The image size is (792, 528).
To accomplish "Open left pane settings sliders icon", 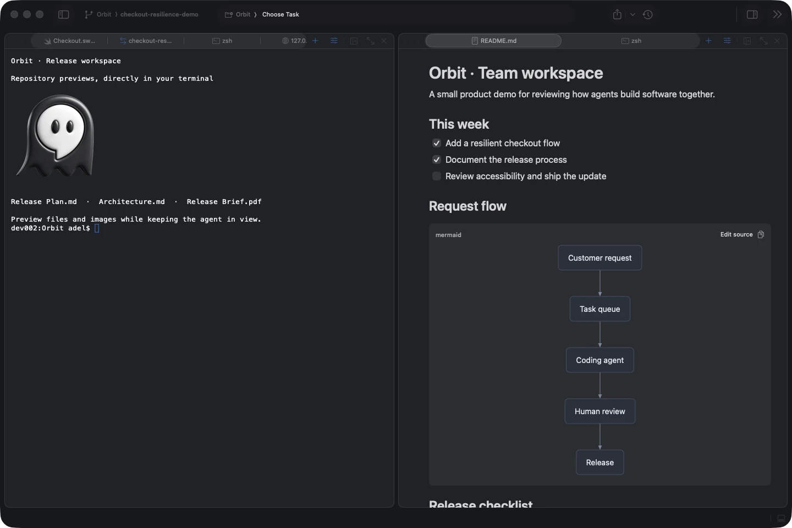I will coord(334,41).
